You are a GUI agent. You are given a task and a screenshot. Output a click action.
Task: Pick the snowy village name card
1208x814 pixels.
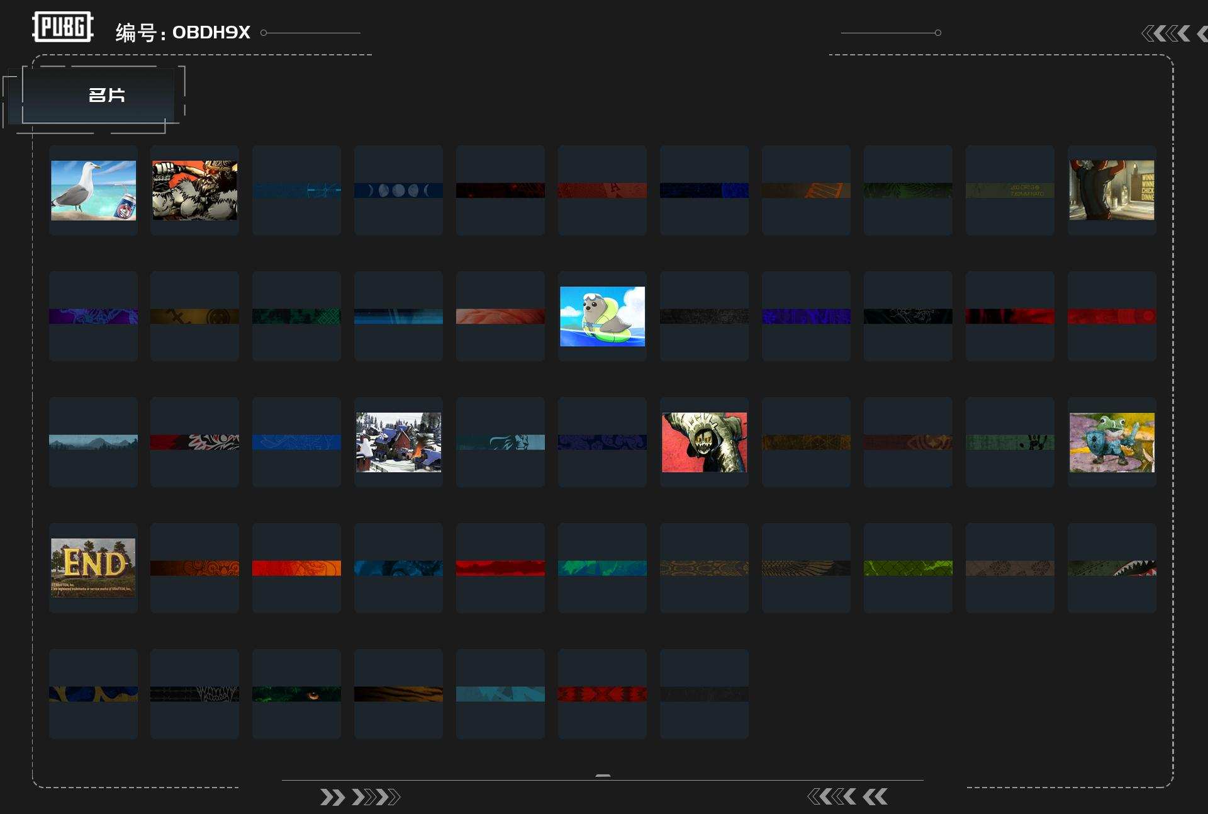pos(398,442)
